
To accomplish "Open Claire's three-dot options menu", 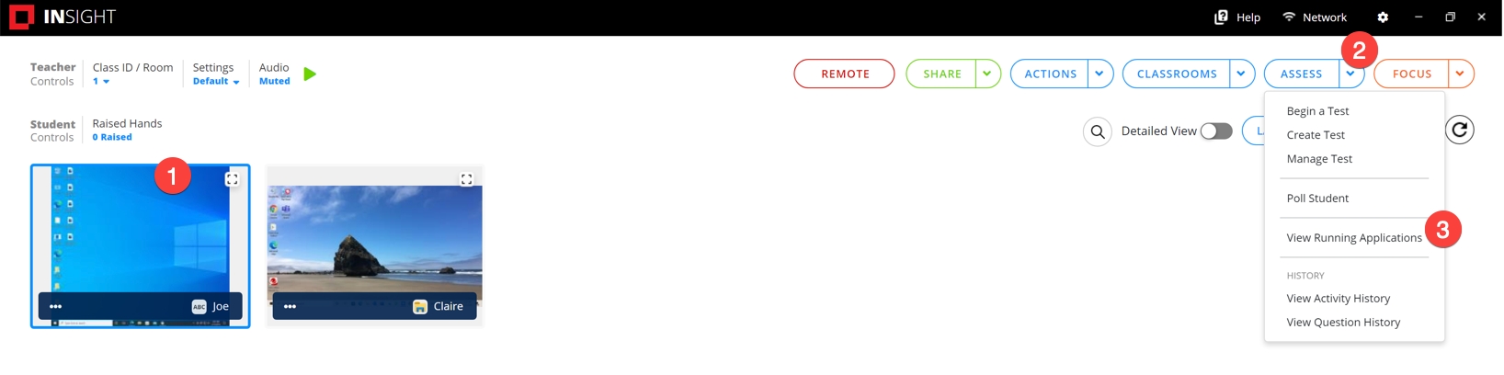I will coord(291,306).
